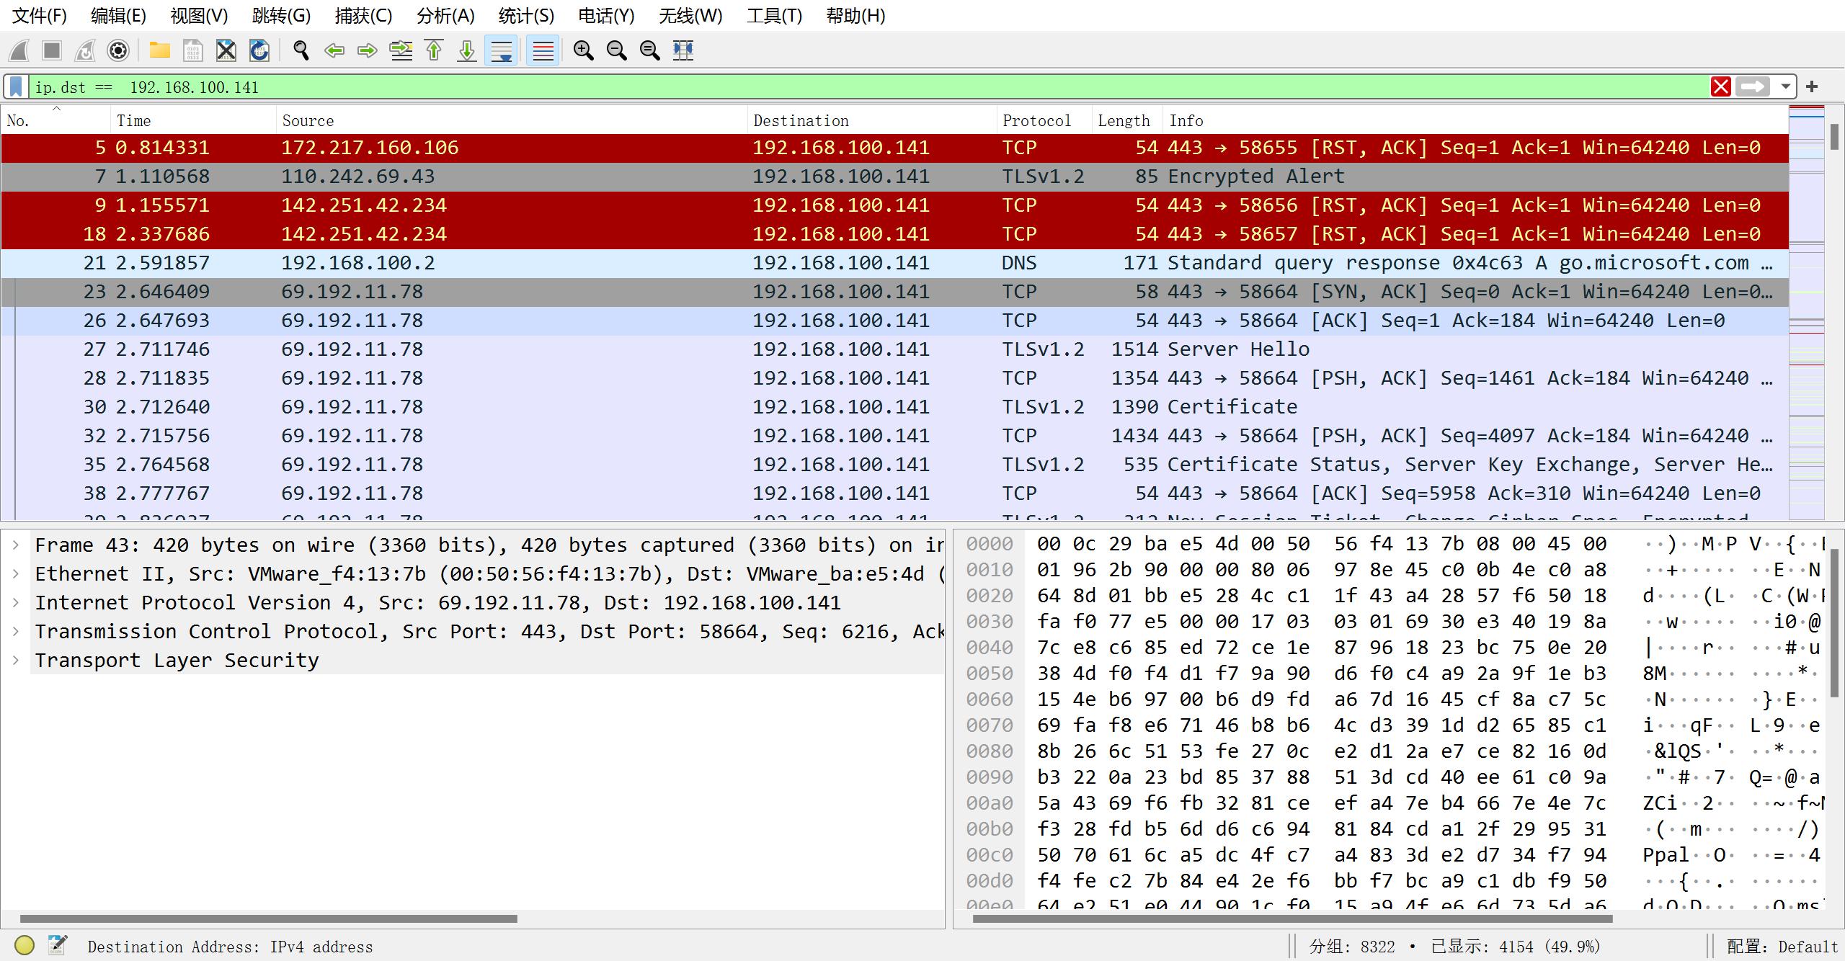This screenshot has width=1845, height=961.
Task: Open capture options gear icon
Action: click(118, 50)
